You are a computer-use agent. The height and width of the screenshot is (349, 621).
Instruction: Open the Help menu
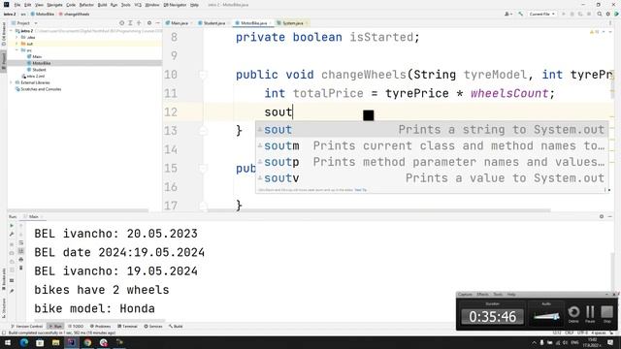coord(194,5)
